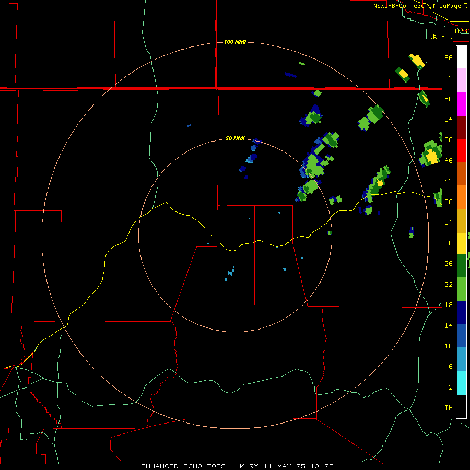
Task: Click the light green 26 kft legend swatch
Action: click(x=461, y=289)
